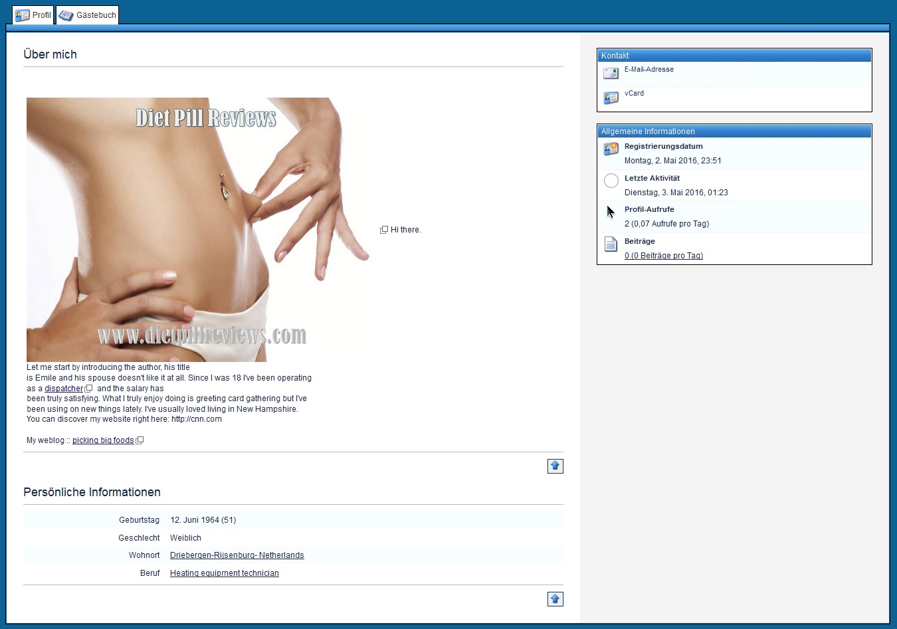Open the '0 (0 Beiträge pro Tag)' link

(663, 256)
